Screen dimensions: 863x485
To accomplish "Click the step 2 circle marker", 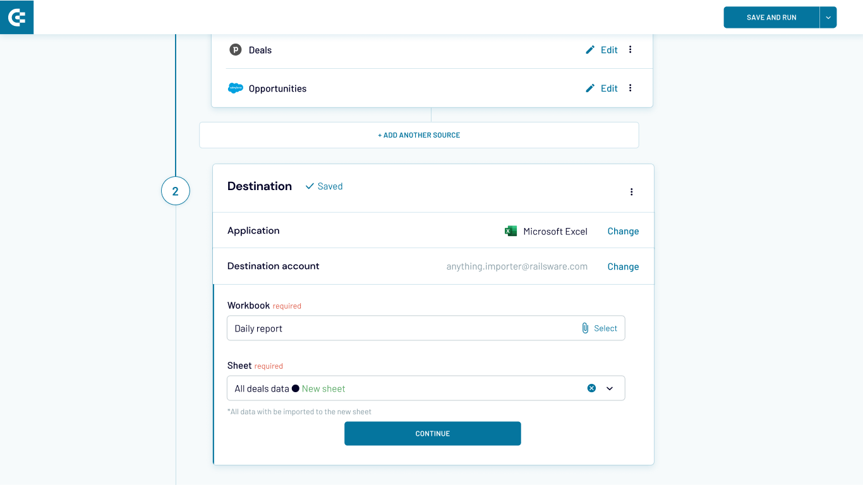I will [176, 191].
